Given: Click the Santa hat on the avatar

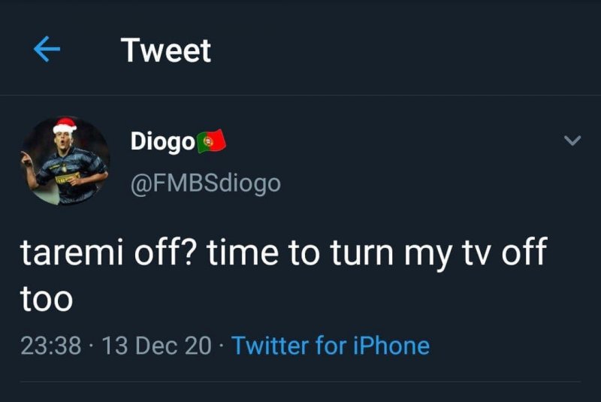Looking at the screenshot, I should point(65,125).
